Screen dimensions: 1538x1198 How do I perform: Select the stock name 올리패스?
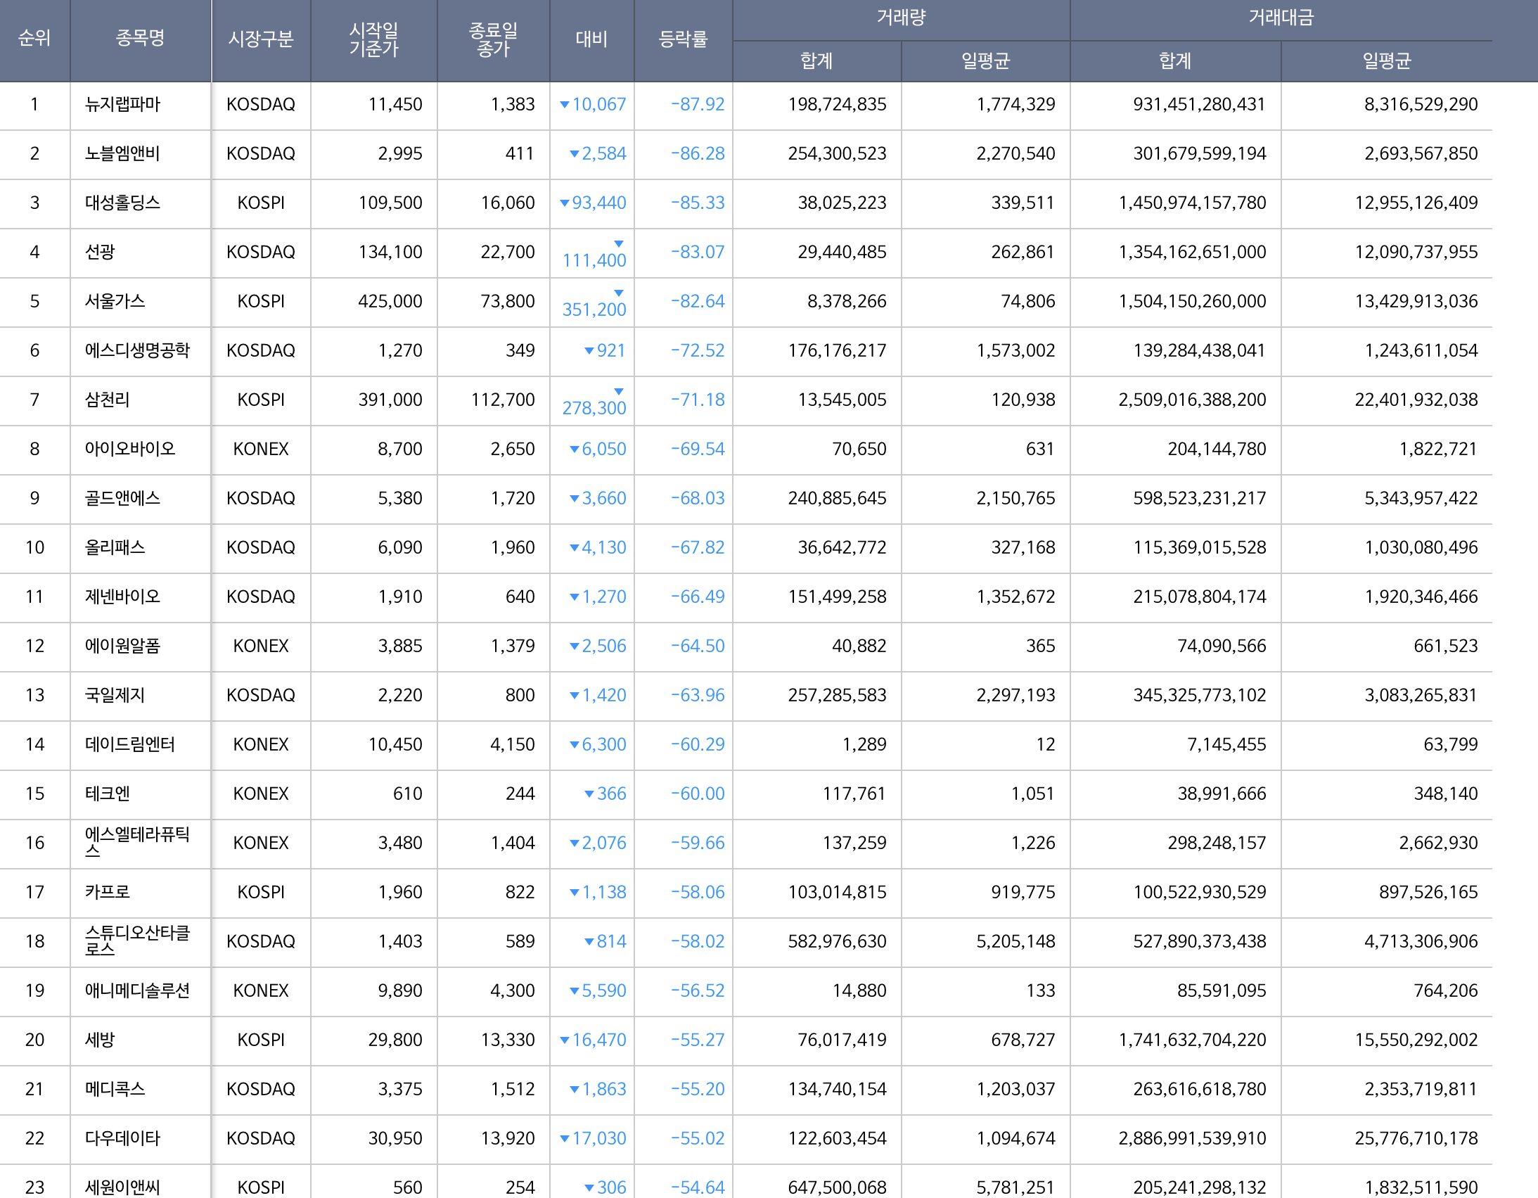click(x=115, y=548)
